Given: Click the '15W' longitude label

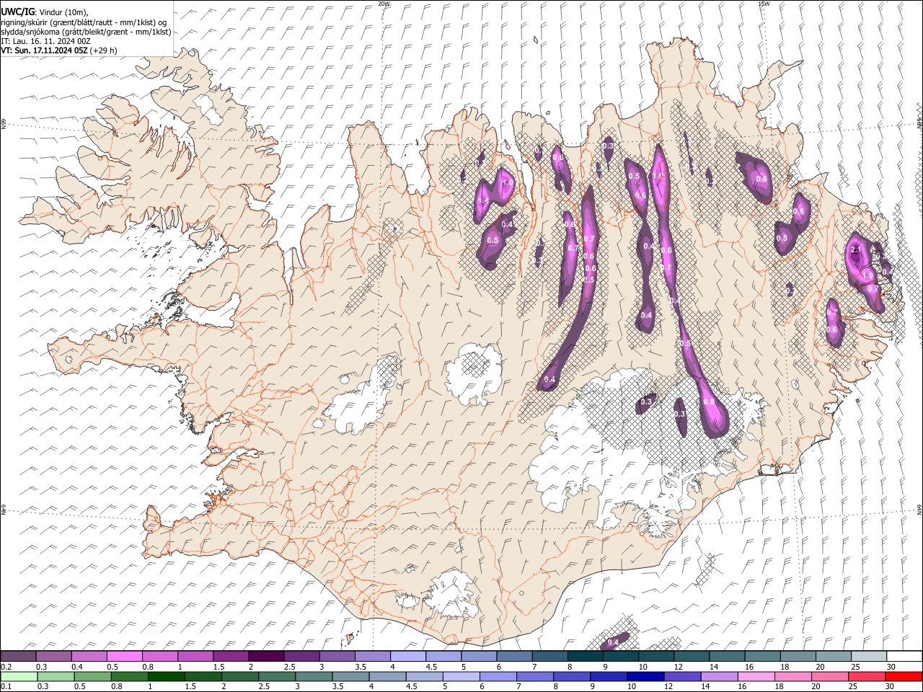Looking at the screenshot, I should [x=763, y=4].
